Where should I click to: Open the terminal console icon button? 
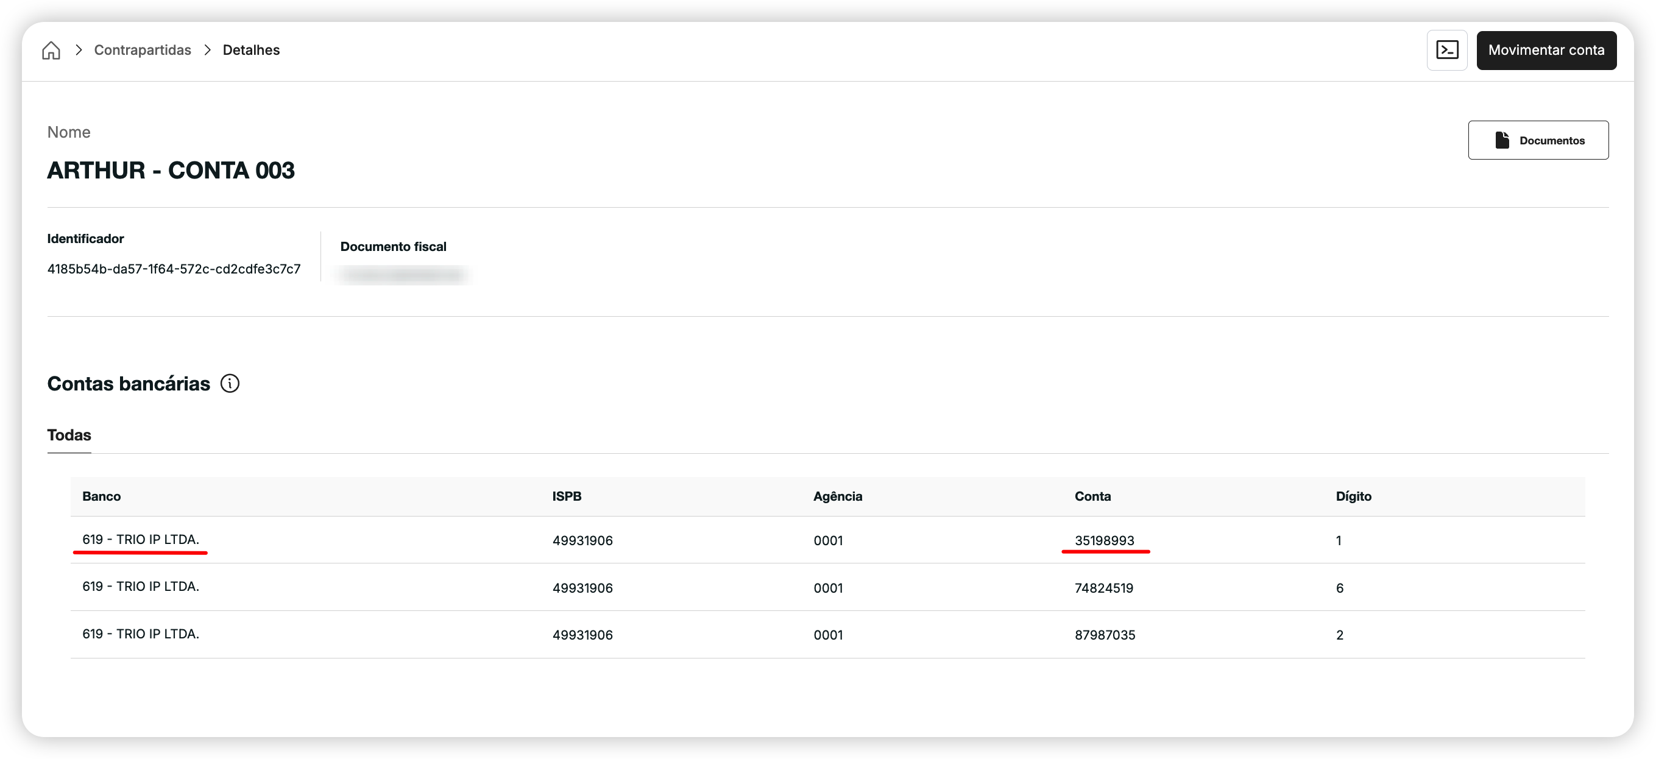click(x=1446, y=50)
